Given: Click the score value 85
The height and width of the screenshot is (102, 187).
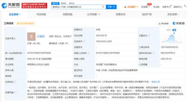Looking at the screenshot, I should coord(174,30).
